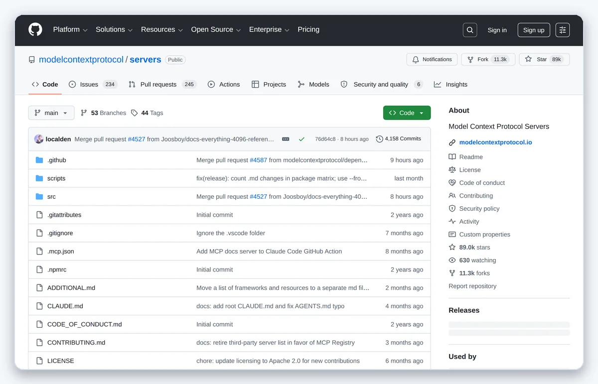The image size is (598, 384).
Task: Open the src folder
Action: pyautogui.click(x=51, y=197)
